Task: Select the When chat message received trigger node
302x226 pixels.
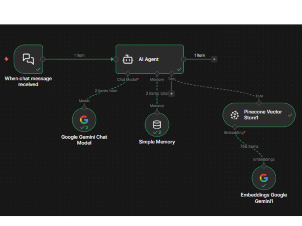Action: (x=28, y=59)
